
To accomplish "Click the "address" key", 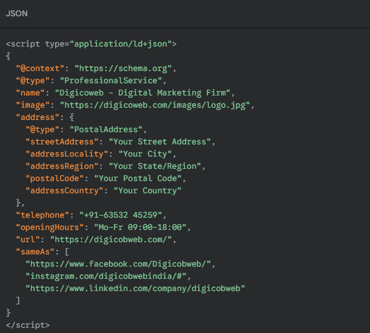I will (x=38, y=118).
